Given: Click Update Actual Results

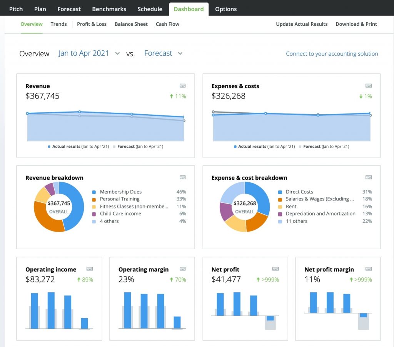Looking at the screenshot, I should pos(302,24).
